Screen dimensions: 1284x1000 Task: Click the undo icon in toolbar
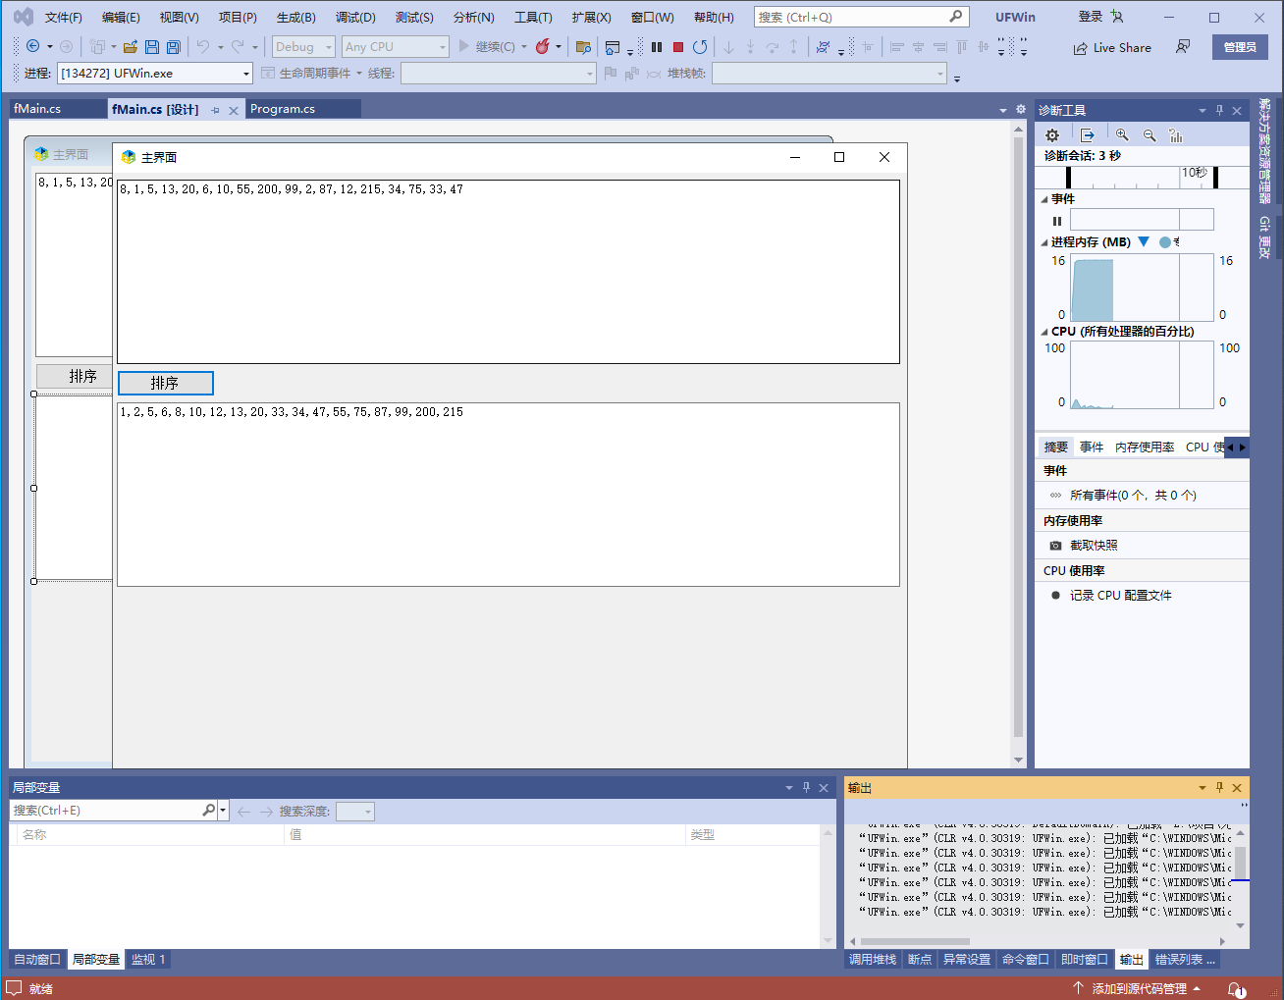203,47
